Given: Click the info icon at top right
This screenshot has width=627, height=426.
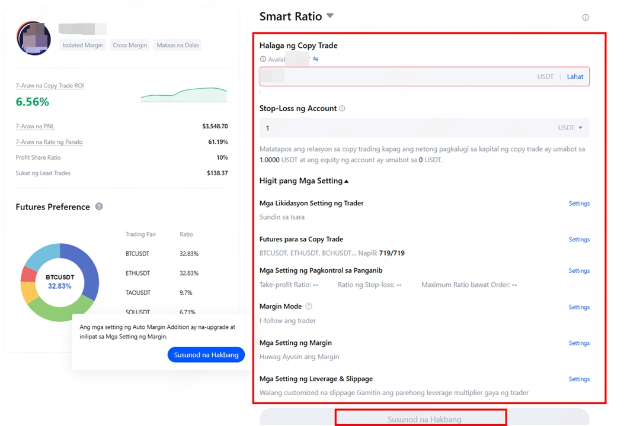Looking at the screenshot, I should pos(586,17).
